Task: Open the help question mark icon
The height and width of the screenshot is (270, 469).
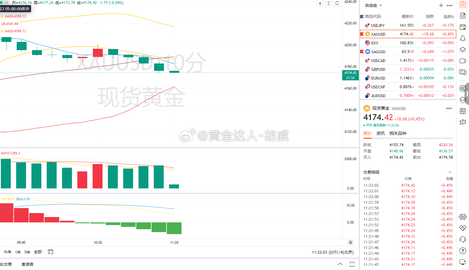Action: [463, 251]
